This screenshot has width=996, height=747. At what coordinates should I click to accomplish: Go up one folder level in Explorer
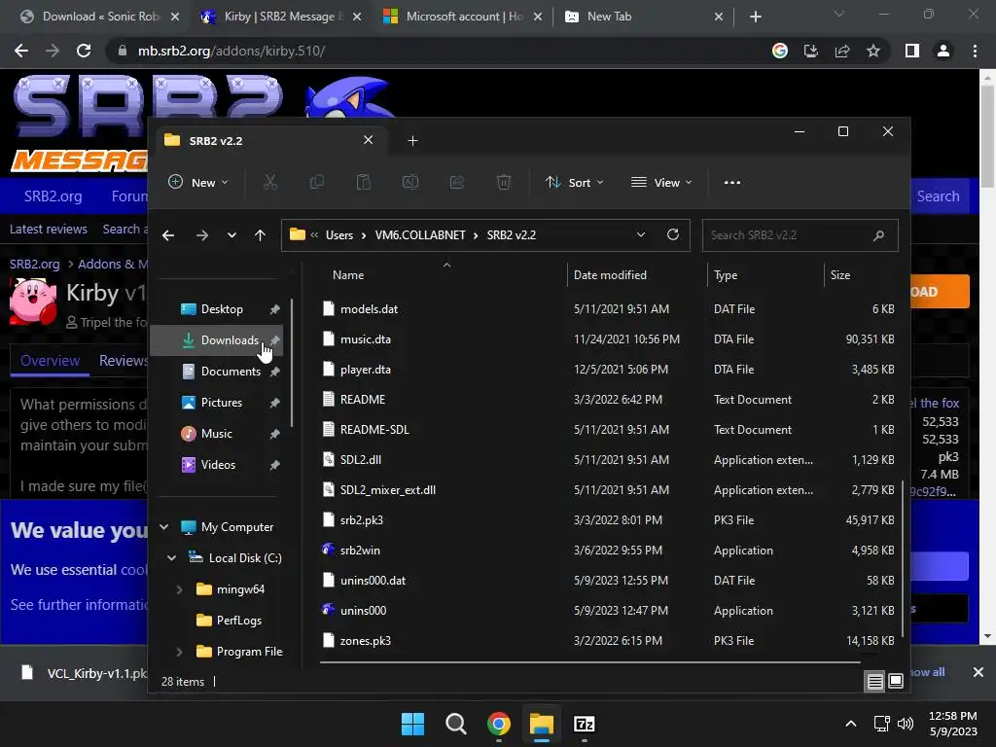click(260, 235)
